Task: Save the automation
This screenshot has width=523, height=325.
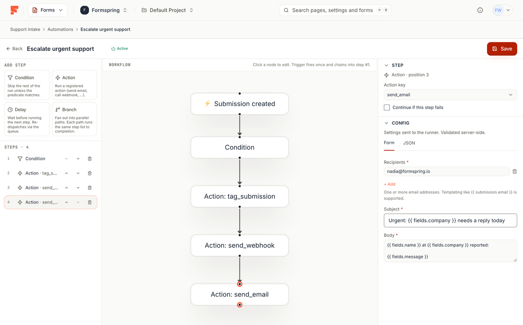Action: coord(502,49)
